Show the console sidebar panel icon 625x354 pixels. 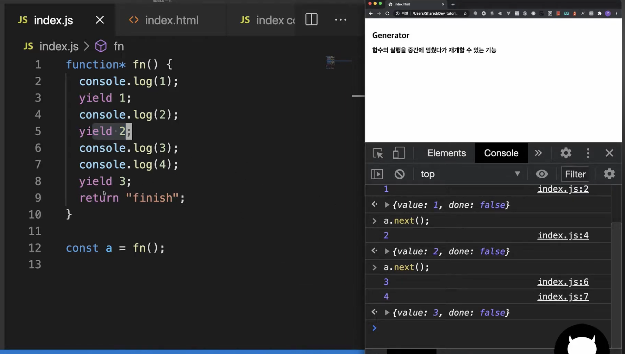coord(377,174)
